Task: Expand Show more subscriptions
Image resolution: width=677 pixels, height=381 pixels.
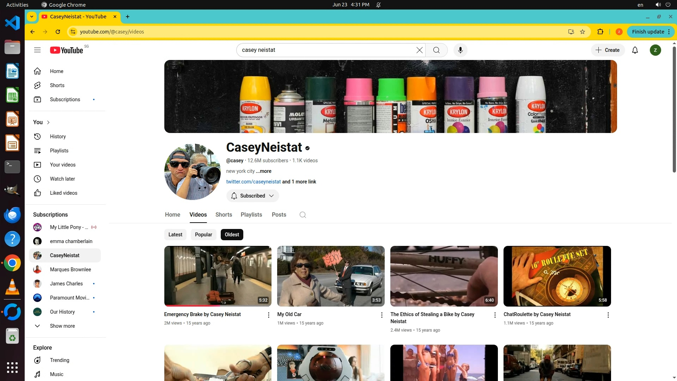Action: point(62,326)
